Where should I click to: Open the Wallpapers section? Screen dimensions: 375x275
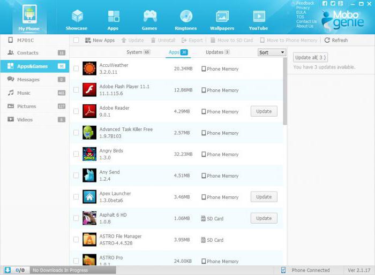tap(222, 20)
